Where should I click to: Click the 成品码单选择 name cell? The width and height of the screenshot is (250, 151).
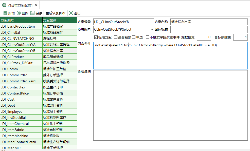click(60, 57)
